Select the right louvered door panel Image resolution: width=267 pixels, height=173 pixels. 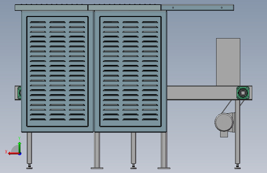pyautogui.click(x=131, y=71)
